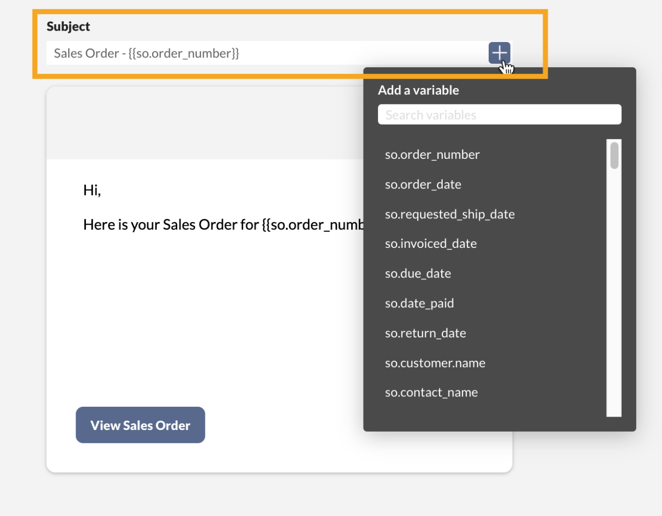Click the Add a variable panel header

[418, 90]
